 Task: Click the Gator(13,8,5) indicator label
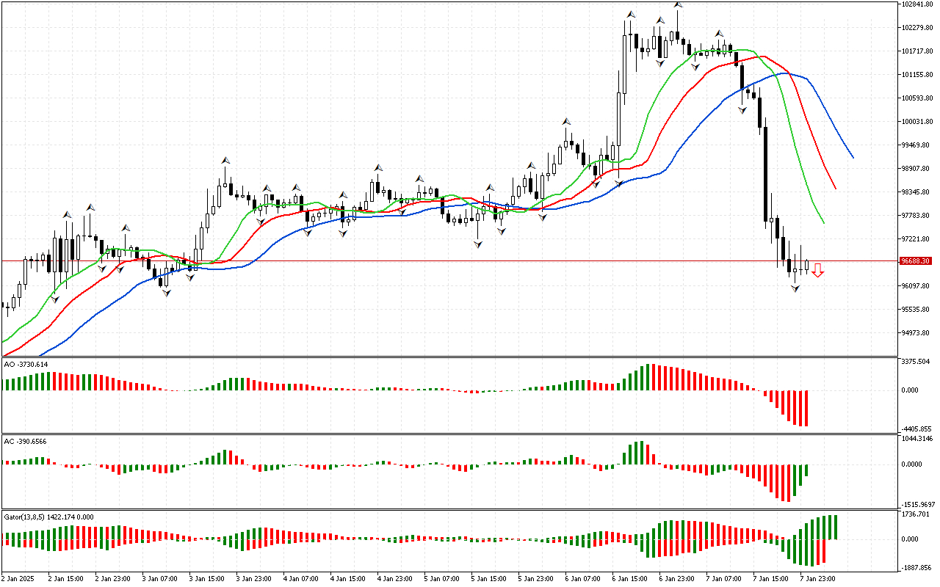[47, 517]
